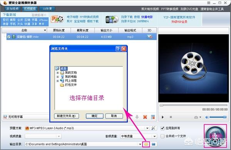231x150 pixels.
Task: Take a snapshot with the camera icon
Action: (196, 117)
